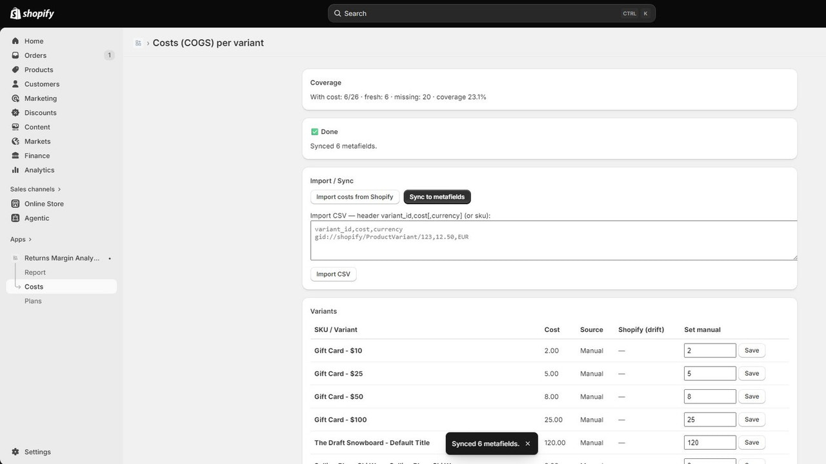Edit manual cost for Gift Card - $25
The height and width of the screenshot is (464, 826).
coord(710,373)
